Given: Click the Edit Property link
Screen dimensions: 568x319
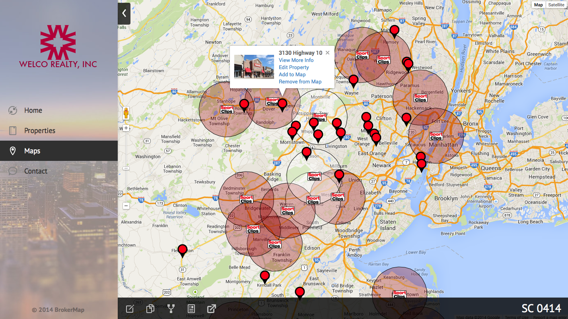Looking at the screenshot, I should click(x=294, y=68).
